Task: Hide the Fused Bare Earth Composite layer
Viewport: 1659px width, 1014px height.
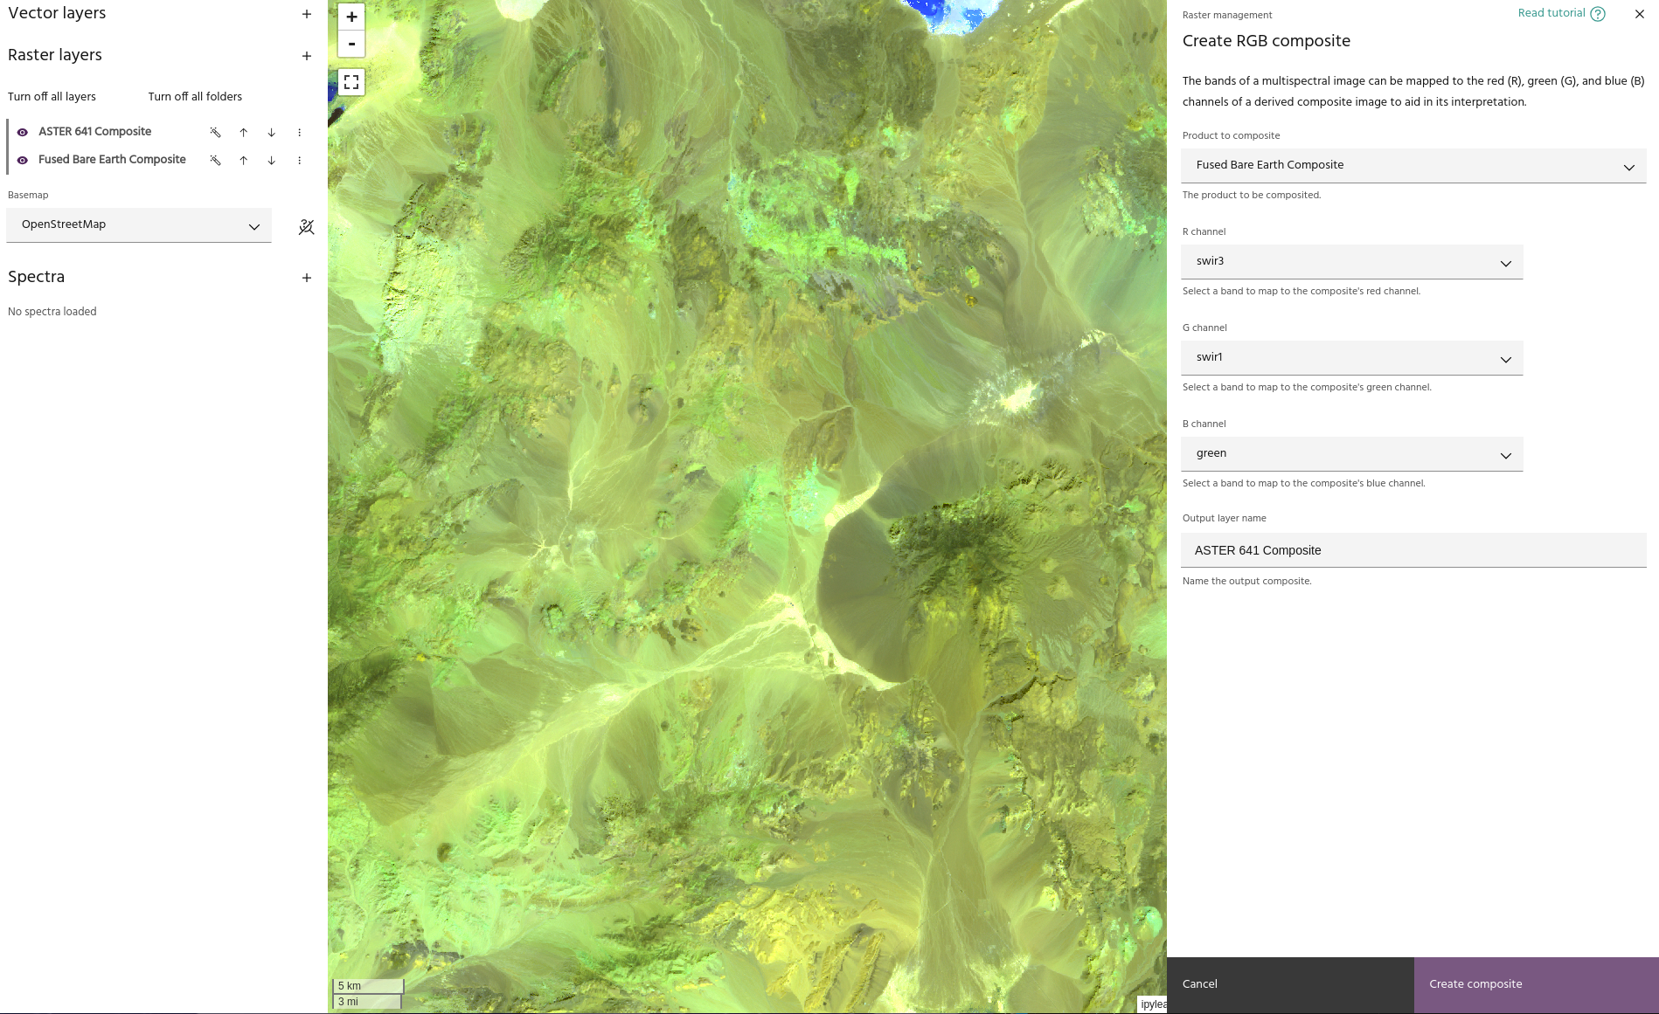Action: (x=23, y=161)
